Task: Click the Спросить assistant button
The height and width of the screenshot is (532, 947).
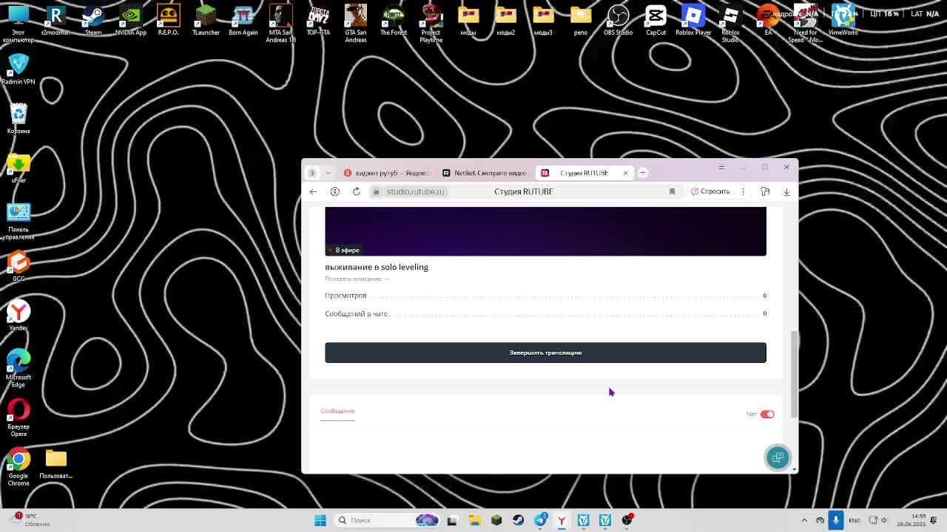Action: (x=710, y=191)
